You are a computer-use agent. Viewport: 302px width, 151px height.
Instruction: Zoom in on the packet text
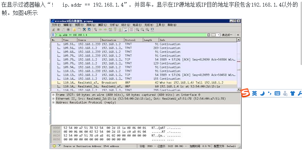tap(137, 30)
